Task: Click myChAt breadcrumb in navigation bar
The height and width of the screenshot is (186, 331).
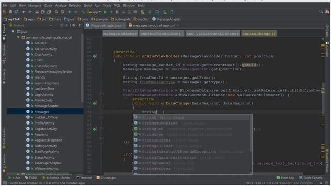Action: pyautogui.click(x=12, y=19)
